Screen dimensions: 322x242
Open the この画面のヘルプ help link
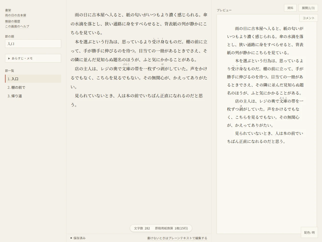17,26
